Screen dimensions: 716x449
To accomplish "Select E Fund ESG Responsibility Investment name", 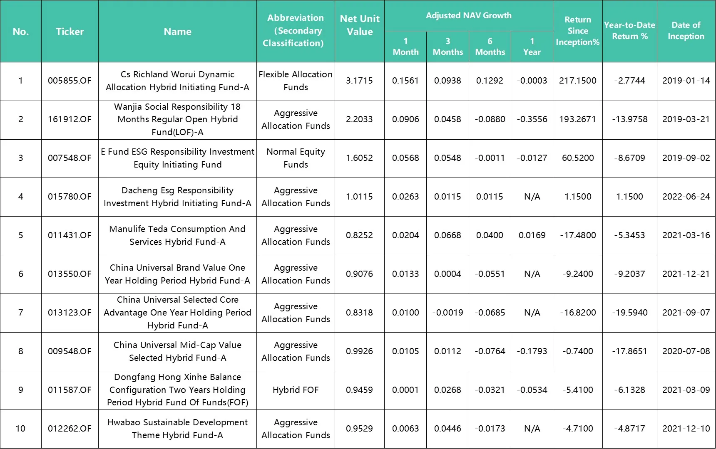I will pyautogui.click(x=177, y=158).
